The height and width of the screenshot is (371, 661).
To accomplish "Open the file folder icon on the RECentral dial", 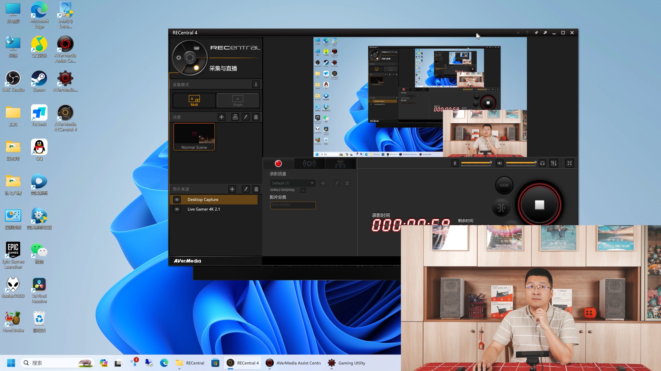I will (x=197, y=48).
